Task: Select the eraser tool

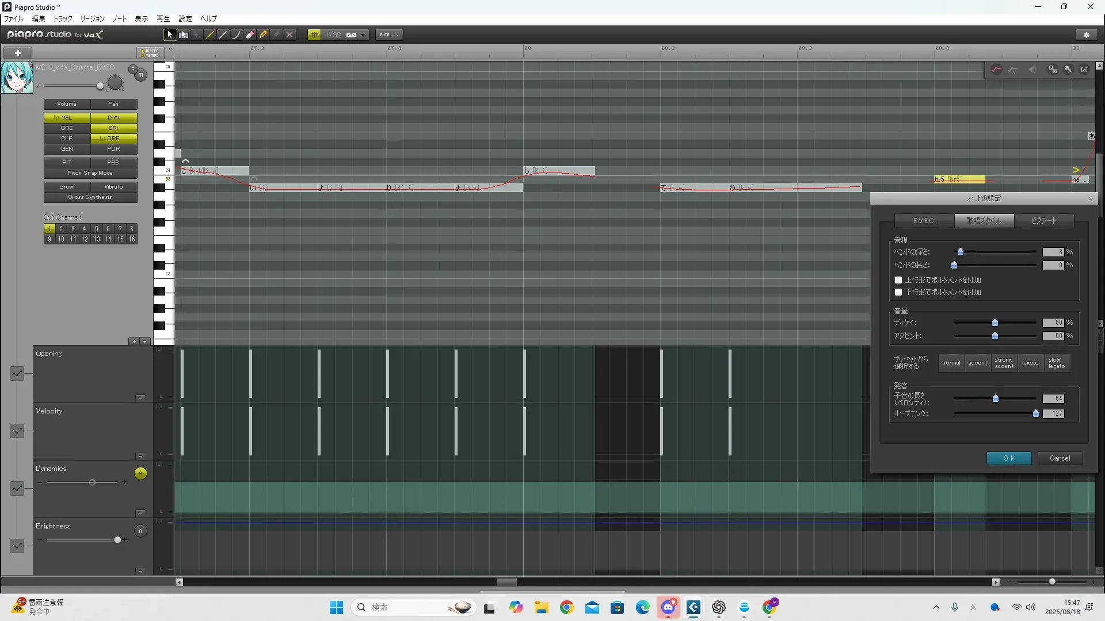Action: [x=250, y=35]
